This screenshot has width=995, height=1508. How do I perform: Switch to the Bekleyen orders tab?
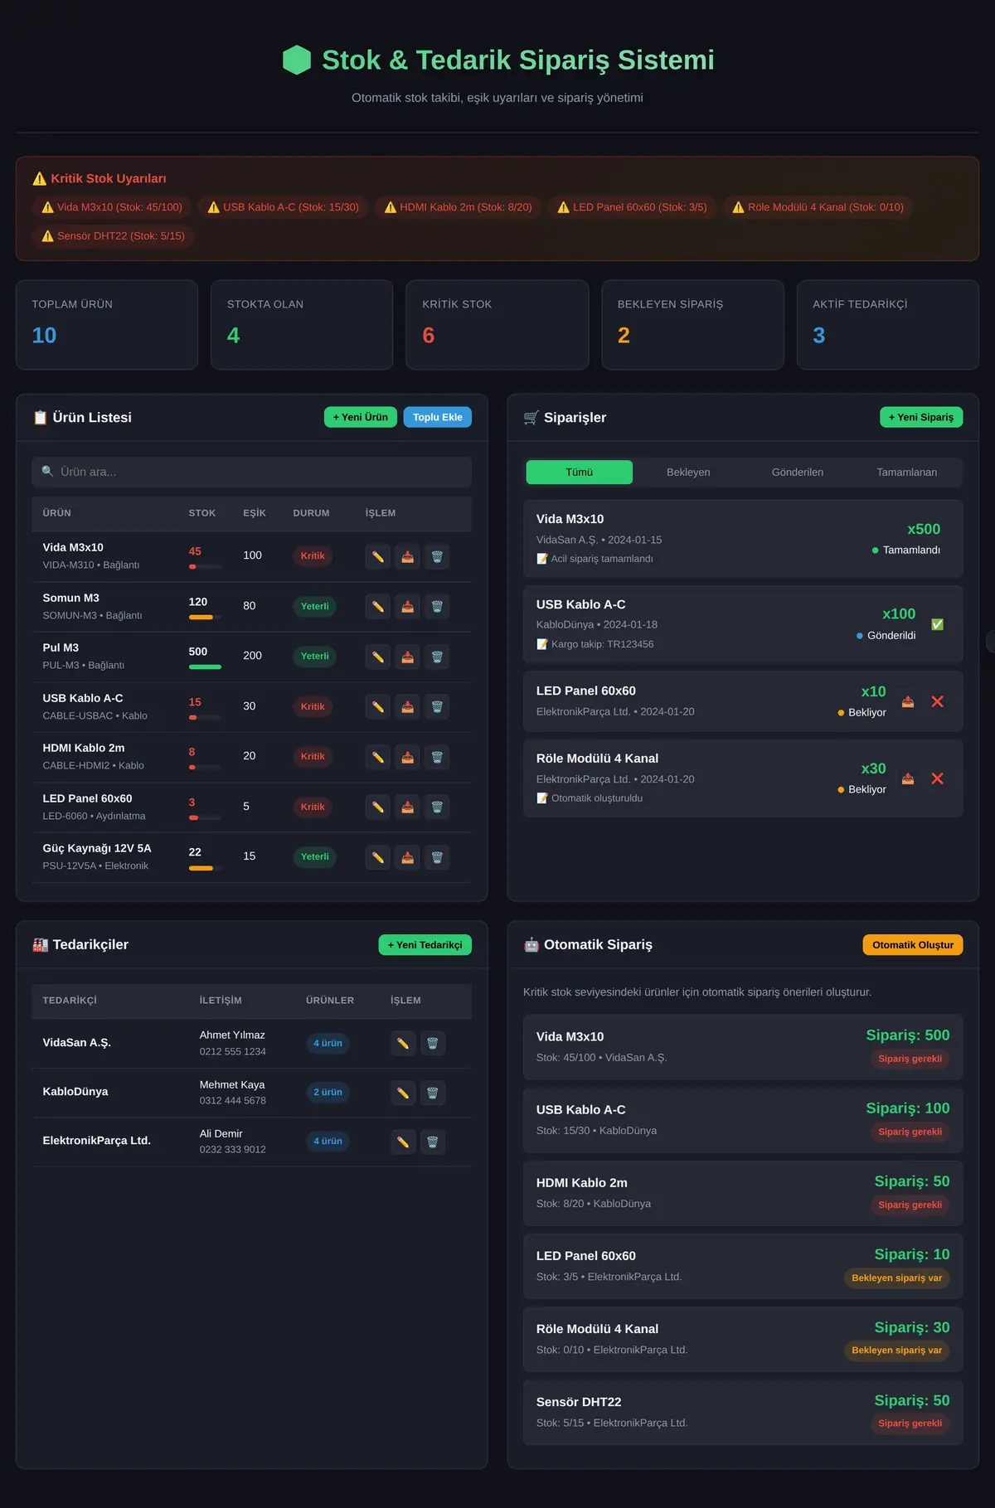688,473
